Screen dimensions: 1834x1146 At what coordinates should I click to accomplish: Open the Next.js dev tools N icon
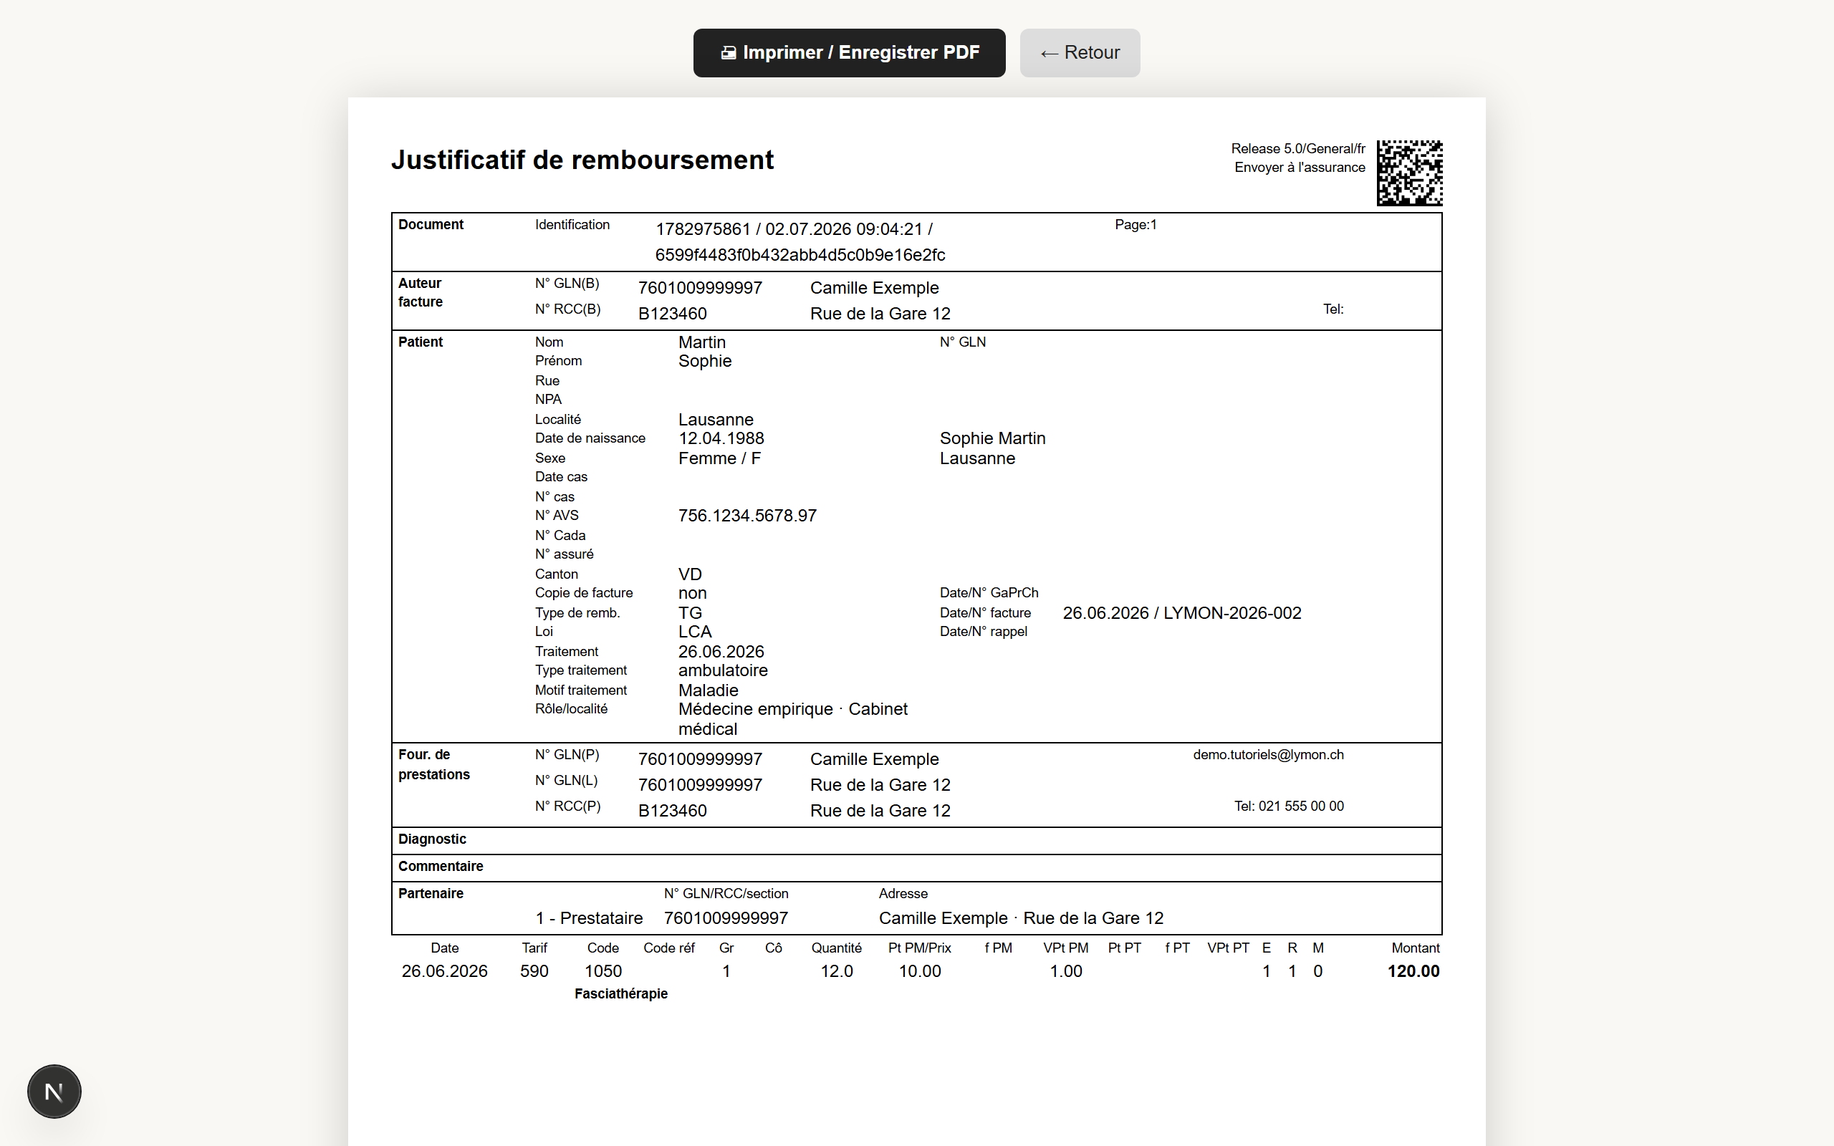(x=54, y=1092)
